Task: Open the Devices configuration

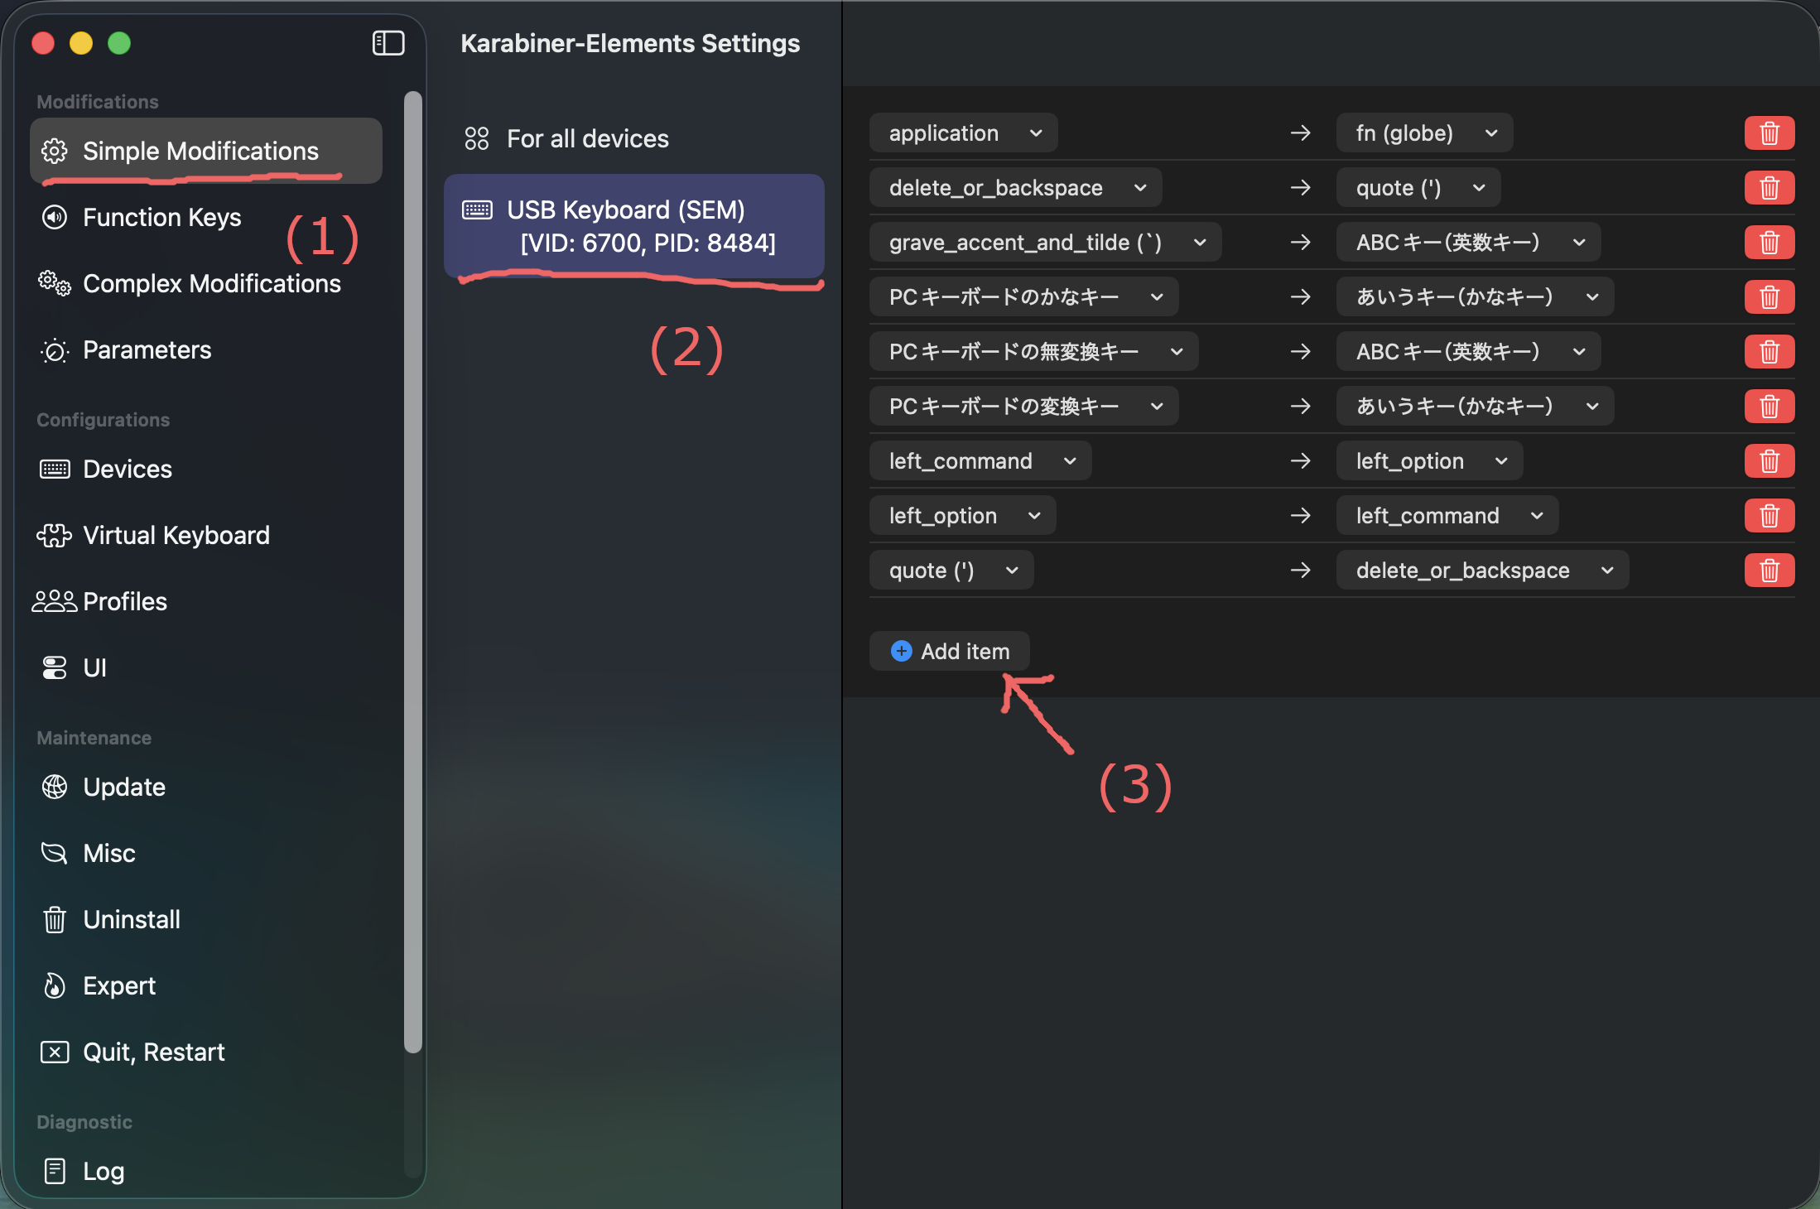Action: (x=206, y=470)
